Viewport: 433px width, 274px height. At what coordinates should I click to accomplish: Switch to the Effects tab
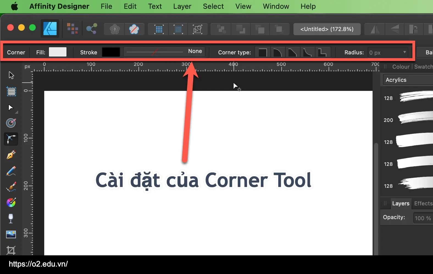(x=423, y=203)
